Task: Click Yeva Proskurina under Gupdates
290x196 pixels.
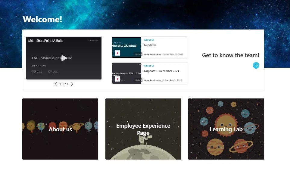Action: pyautogui.click(x=152, y=54)
